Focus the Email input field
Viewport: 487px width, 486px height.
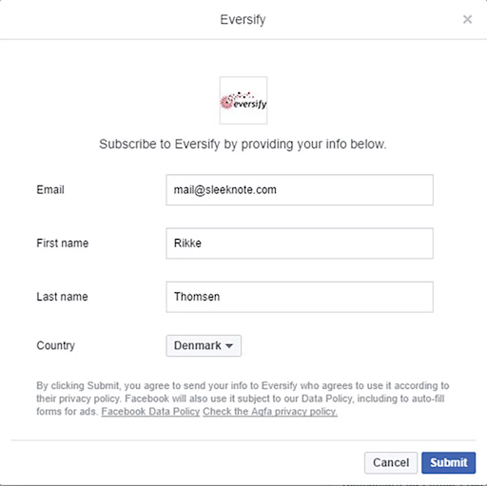300,189
